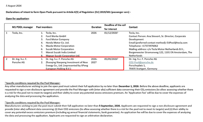
Task: Open the CO2-Pool@porsche.de email link
Action: (x=141, y=63)
